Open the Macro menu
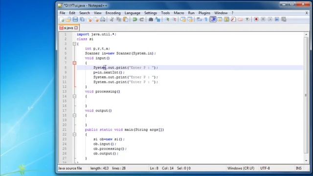 pos(179,13)
